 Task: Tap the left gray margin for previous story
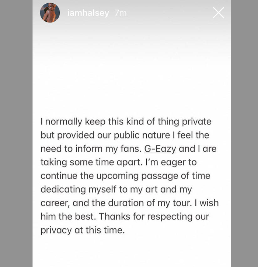pyautogui.click(x=16, y=133)
